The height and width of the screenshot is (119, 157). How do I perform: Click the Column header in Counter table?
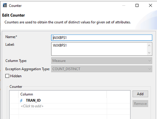point(62,94)
